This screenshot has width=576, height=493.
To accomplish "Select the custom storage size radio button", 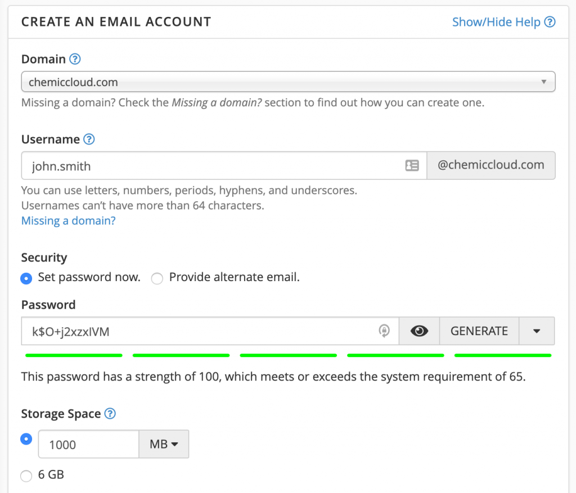I will click(26, 439).
